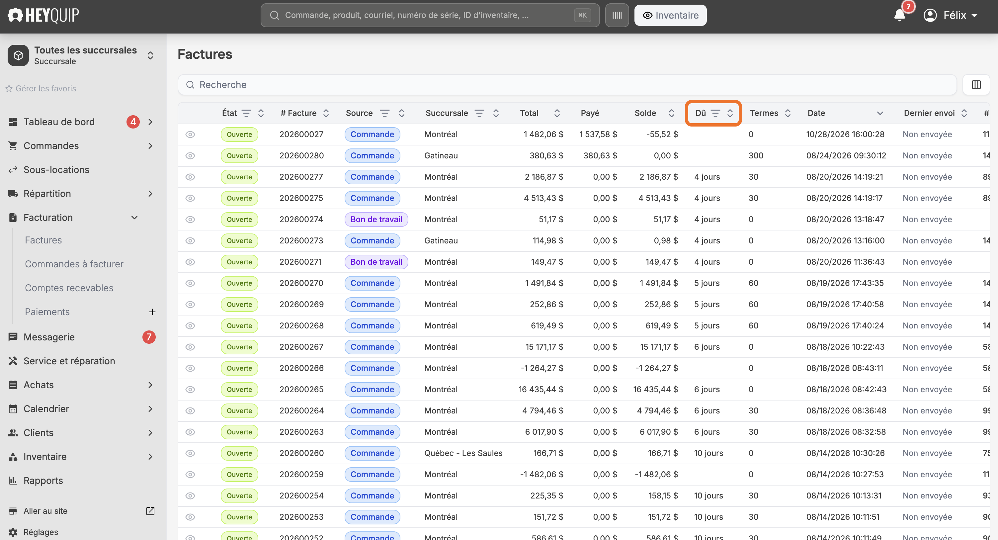The height and width of the screenshot is (540, 998).
Task: Open the column layout toggle icon
Action: tap(976, 84)
